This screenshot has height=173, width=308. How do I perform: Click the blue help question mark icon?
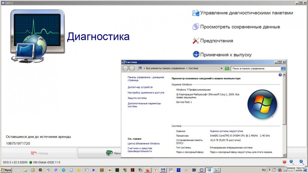tap(280, 75)
